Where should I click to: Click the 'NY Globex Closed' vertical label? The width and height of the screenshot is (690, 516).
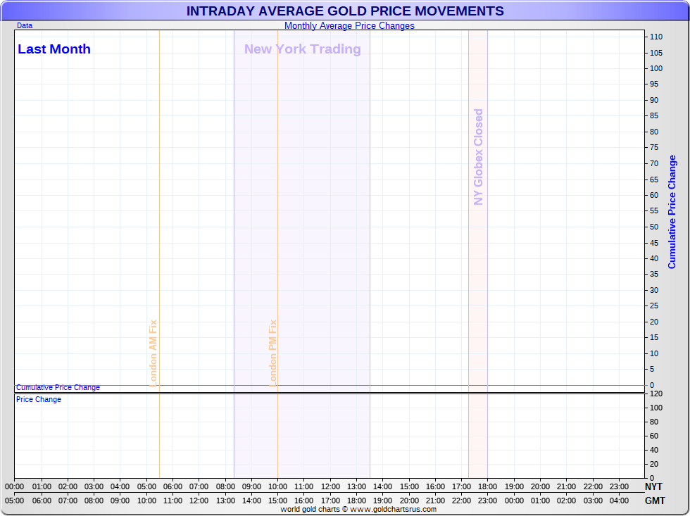(x=479, y=157)
